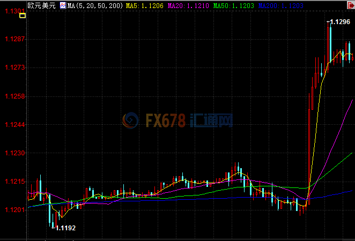Select the blue MA200: 1.1203 legend
This screenshot has width=355, height=241.
pos(281,6)
